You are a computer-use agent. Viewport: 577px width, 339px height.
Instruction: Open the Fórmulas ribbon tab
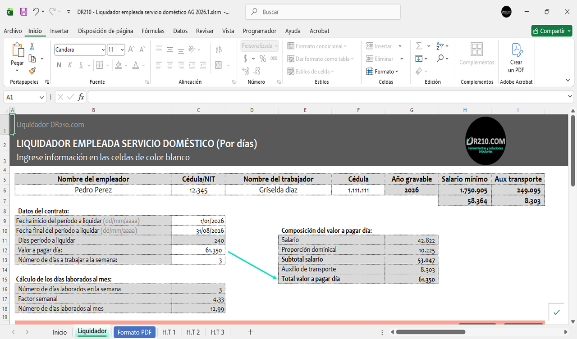coord(153,31)
